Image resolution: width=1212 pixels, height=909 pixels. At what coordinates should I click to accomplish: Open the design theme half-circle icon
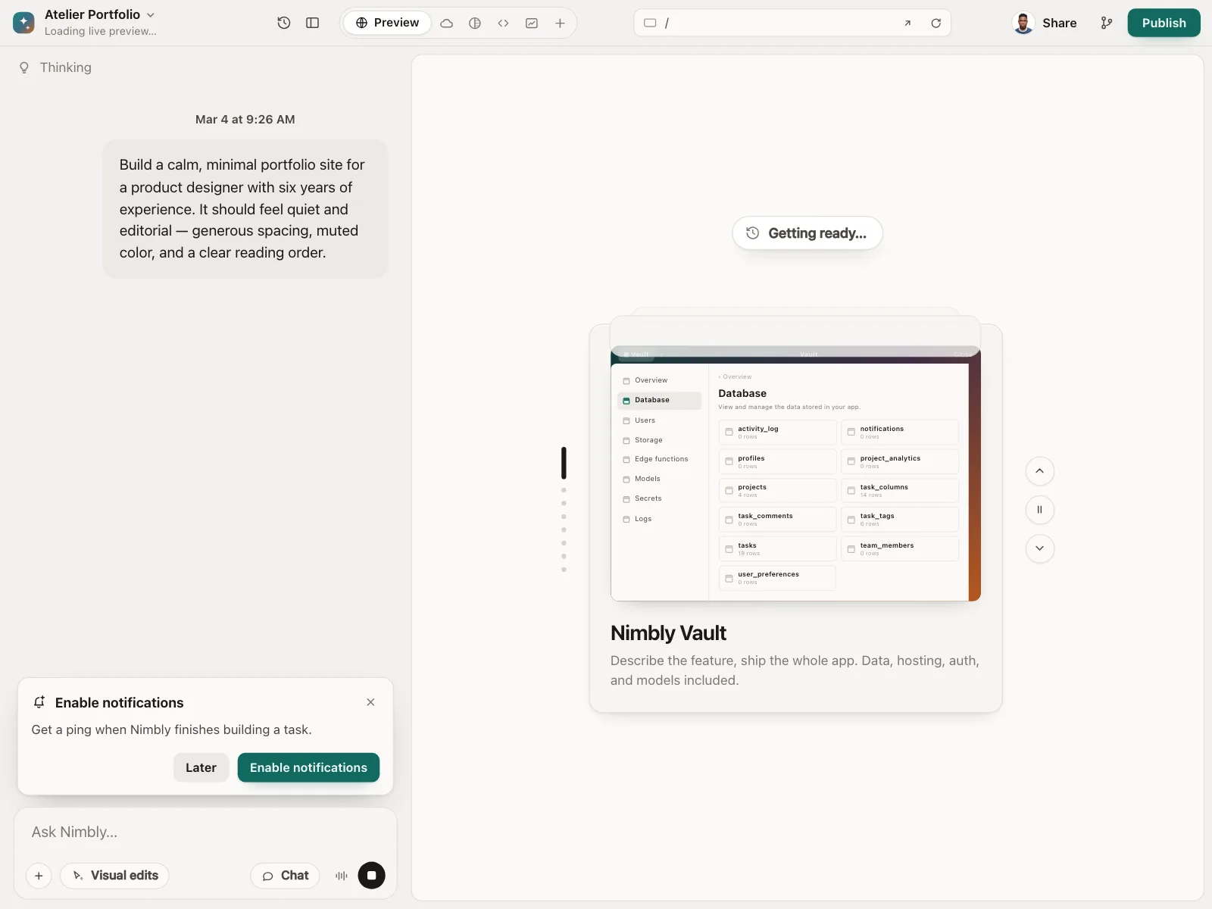coord(475,23)
